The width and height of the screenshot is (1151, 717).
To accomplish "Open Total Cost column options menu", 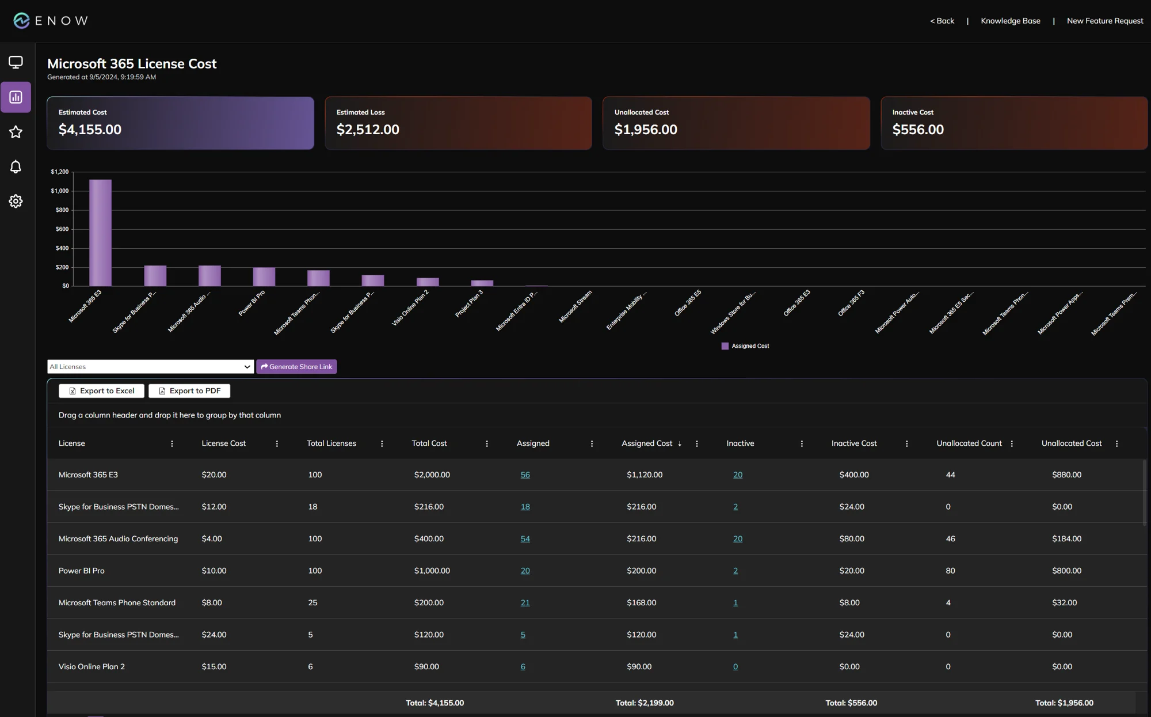I will tap(487, 443).
